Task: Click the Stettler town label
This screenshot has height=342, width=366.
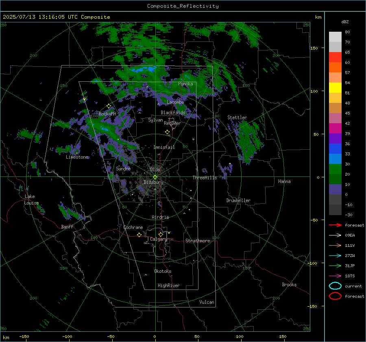Action: click(x=237, y=118)
